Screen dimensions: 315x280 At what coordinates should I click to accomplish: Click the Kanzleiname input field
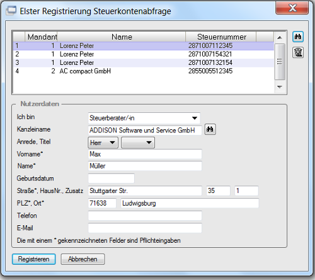pyautogui.click(x=145, y=131)
